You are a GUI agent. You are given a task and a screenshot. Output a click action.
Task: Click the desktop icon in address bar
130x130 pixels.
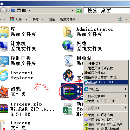[x=13, y=10]
